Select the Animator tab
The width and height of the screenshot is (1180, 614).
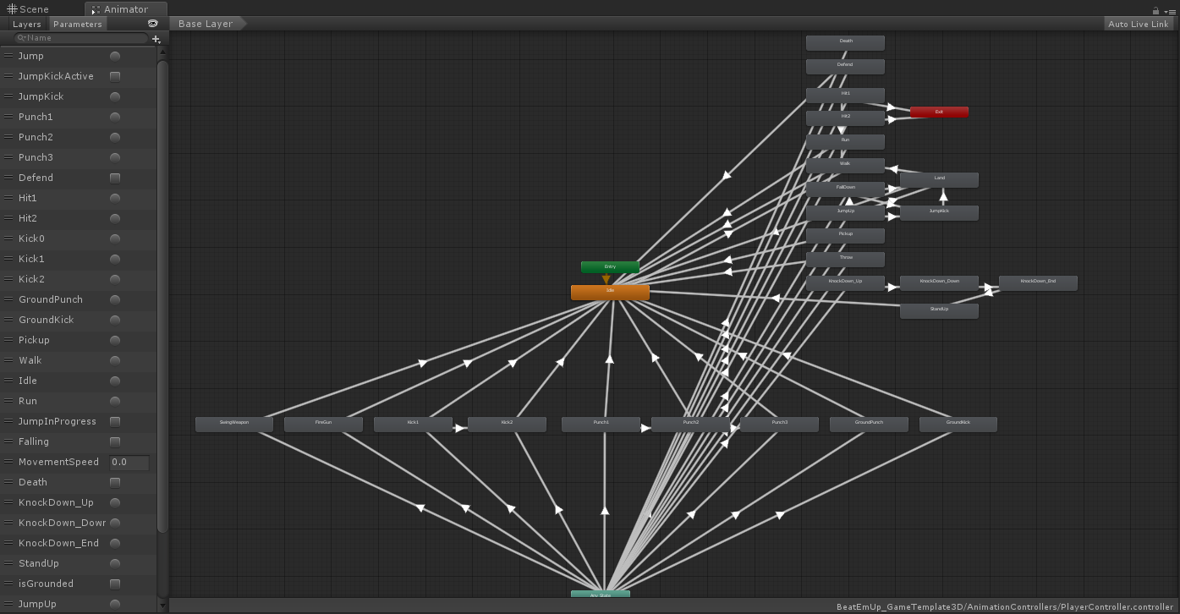[x=125, y=8]
